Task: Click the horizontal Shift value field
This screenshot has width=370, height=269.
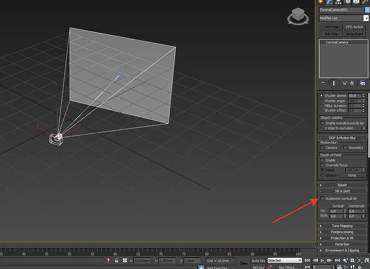Action: (x=355, y=216)
